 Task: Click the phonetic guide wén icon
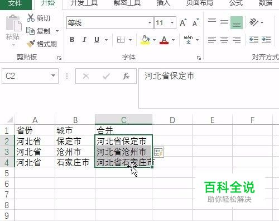pos(188,40)
